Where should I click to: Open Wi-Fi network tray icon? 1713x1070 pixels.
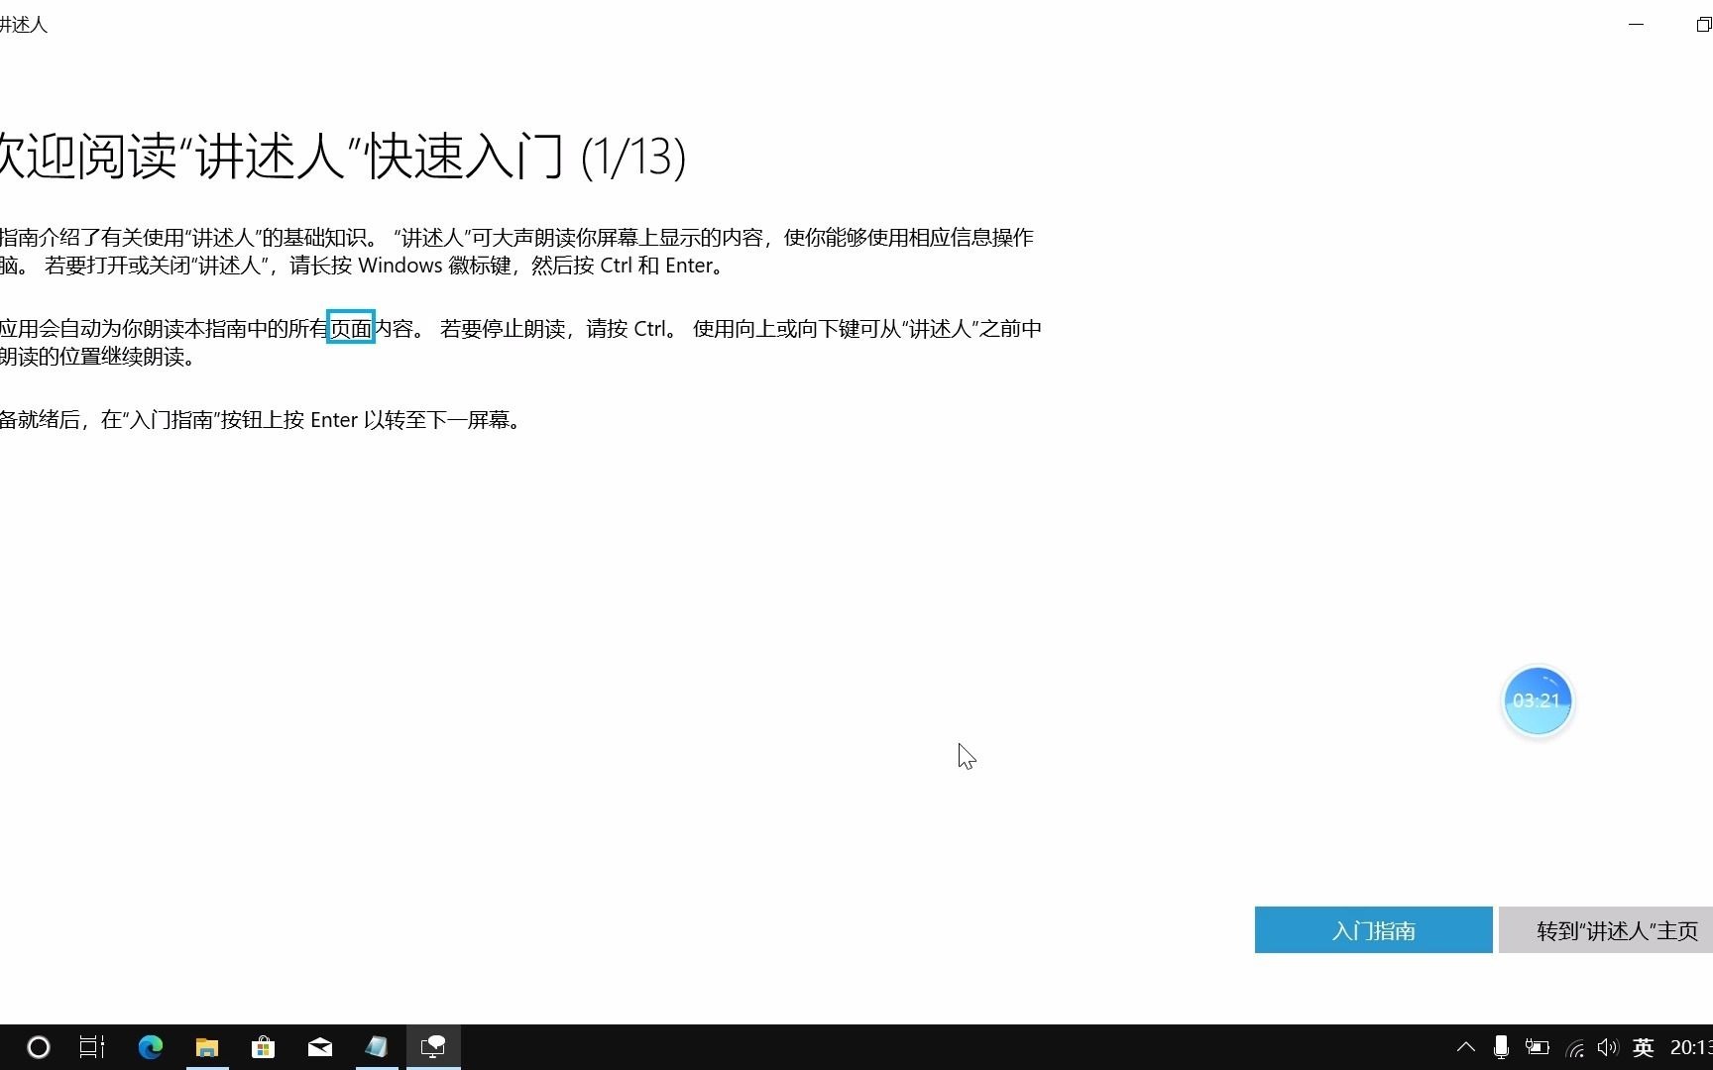(x=1574, y=1047)
